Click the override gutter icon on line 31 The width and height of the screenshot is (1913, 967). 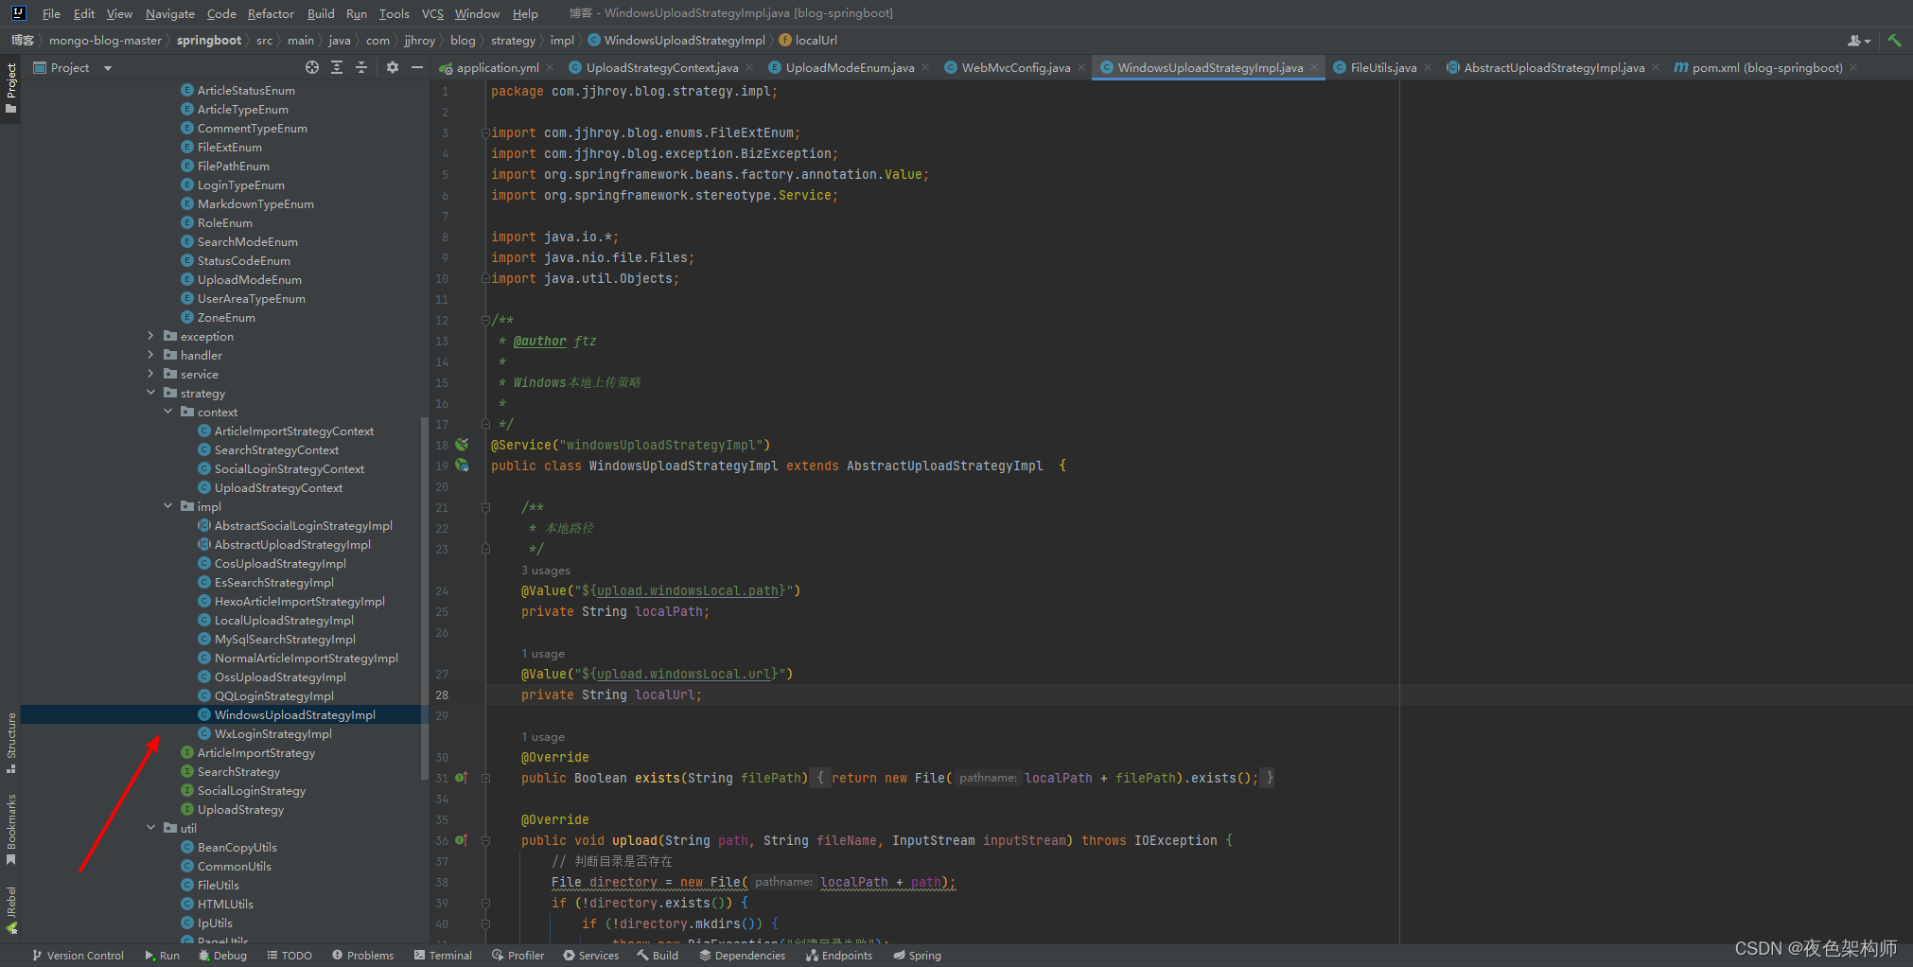(x=461, y=778)
